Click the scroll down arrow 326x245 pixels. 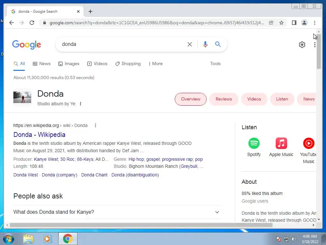[x=319, y=220]
